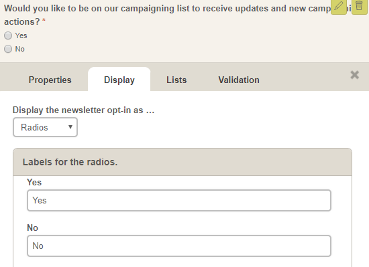The width and height of the screenshot is (369, 267).
Task: Close the settings panel with the X icon
Action: click(x=355, y=75)
